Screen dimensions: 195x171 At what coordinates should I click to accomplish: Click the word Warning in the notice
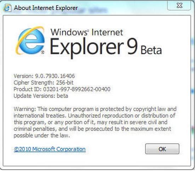coord(25,109)
